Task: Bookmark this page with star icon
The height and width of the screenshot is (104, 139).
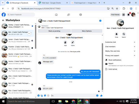Action: tap(117, 9)
